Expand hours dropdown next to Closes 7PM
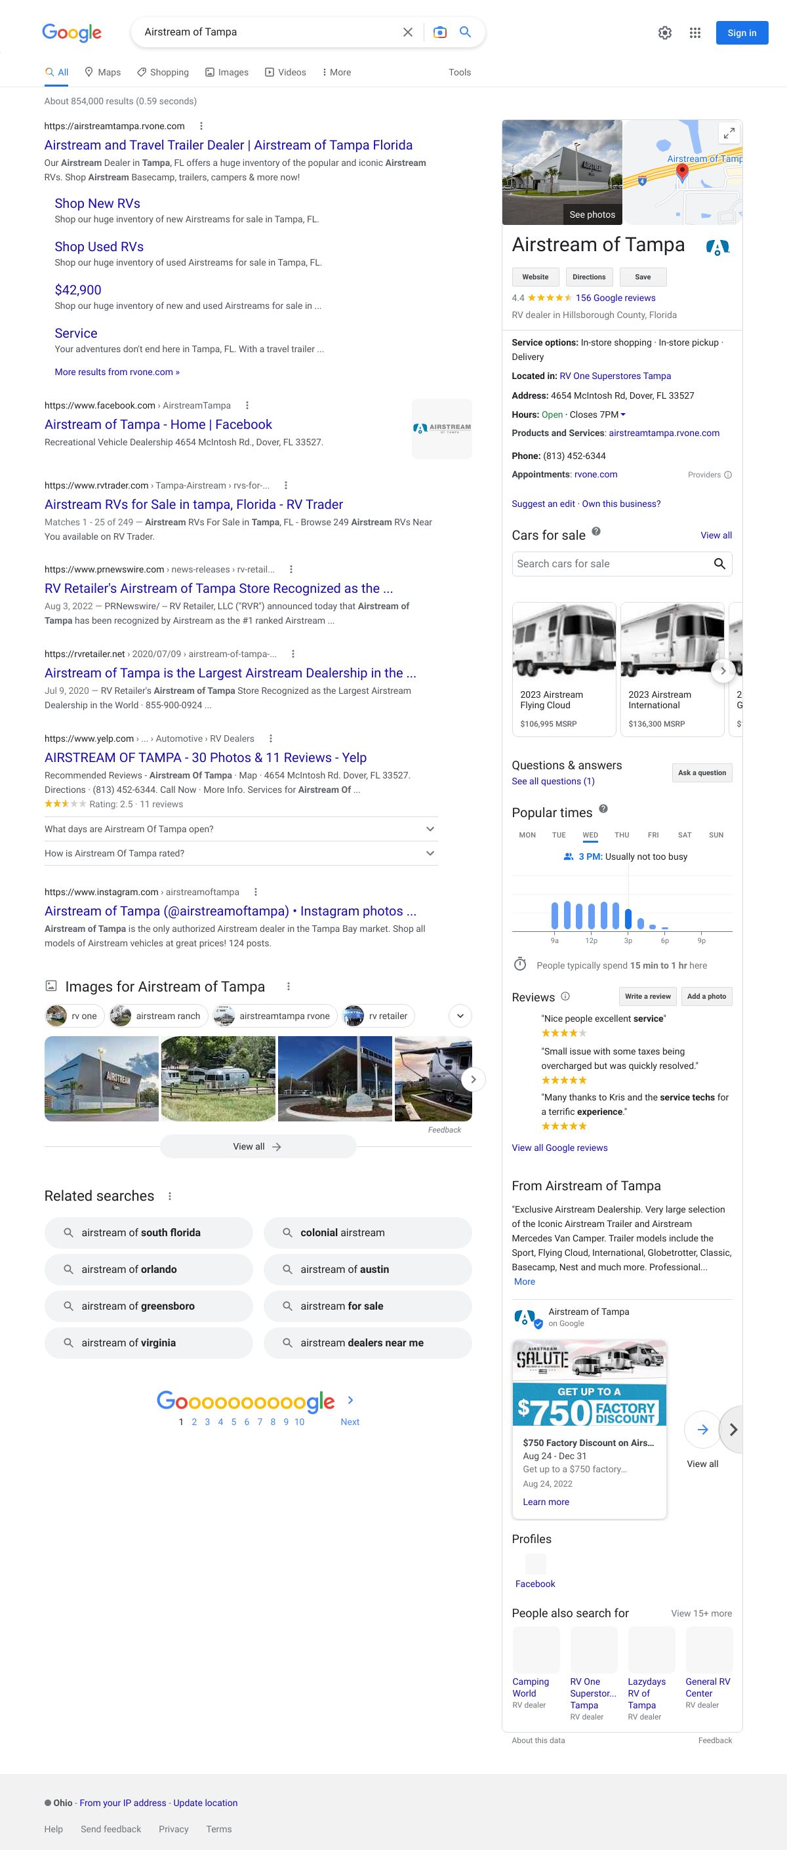The image size is (787, 1850). click(622, 414)
